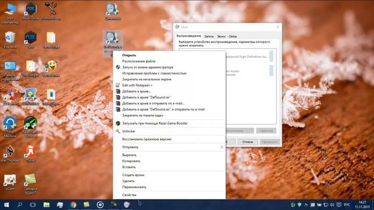Viewport: 374px width, 210px height.
Task: Choose Добавить в архив "DefSound.rar" и отправить по e-mail
Action: (169, 109)
